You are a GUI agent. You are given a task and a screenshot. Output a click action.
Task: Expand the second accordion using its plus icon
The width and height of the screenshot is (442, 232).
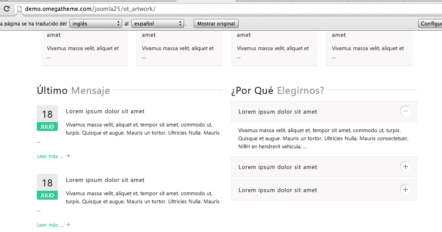405,167
